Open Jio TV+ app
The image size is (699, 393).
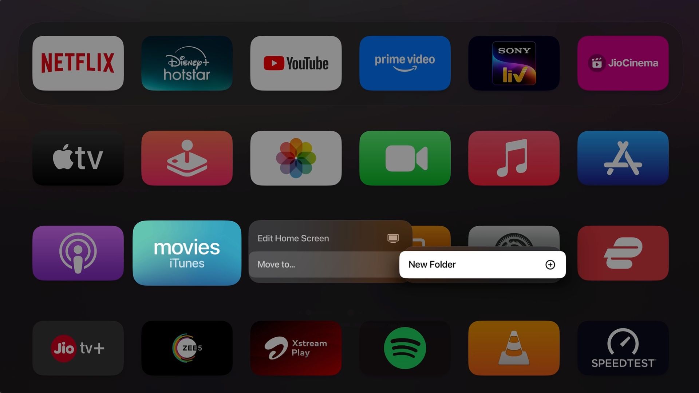click(78, 348)
